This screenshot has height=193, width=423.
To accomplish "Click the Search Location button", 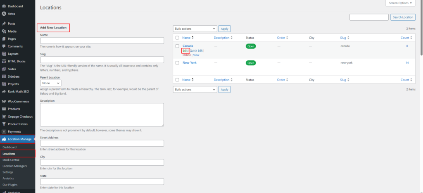I will pyautogui.click(x=402, y=17).
